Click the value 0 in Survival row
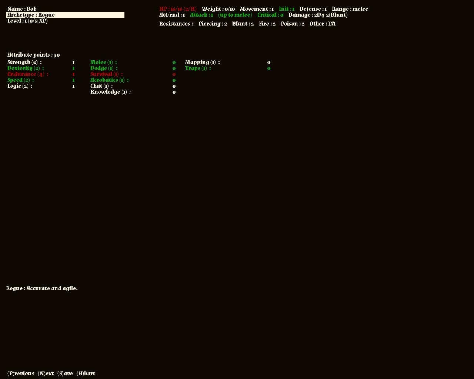The width and height of the screenshot is (474, 379). pyautogui.click(x=174, y=74)
